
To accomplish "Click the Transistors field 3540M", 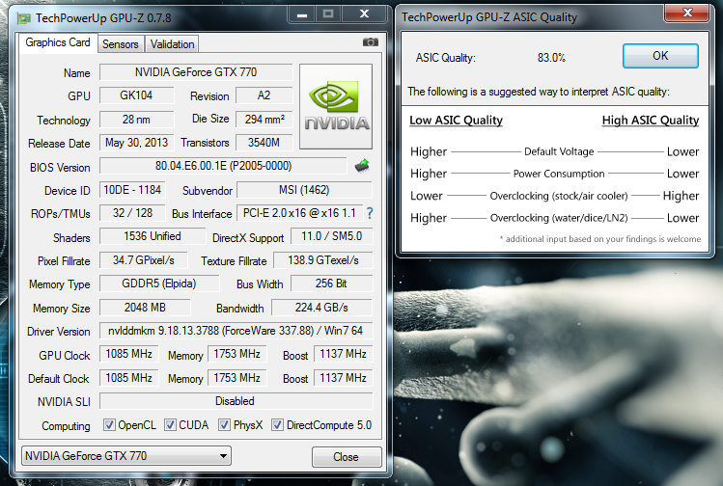I will coord(264,143).
